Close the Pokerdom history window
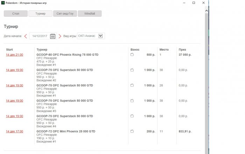The height and width of the screenshot is (154, 245). [203, 3]
